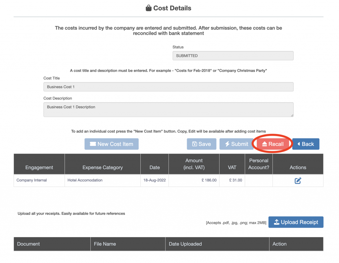Click the Cost Description resize handle
Viewport: 339px width, 263px height.
pos(292,115)
